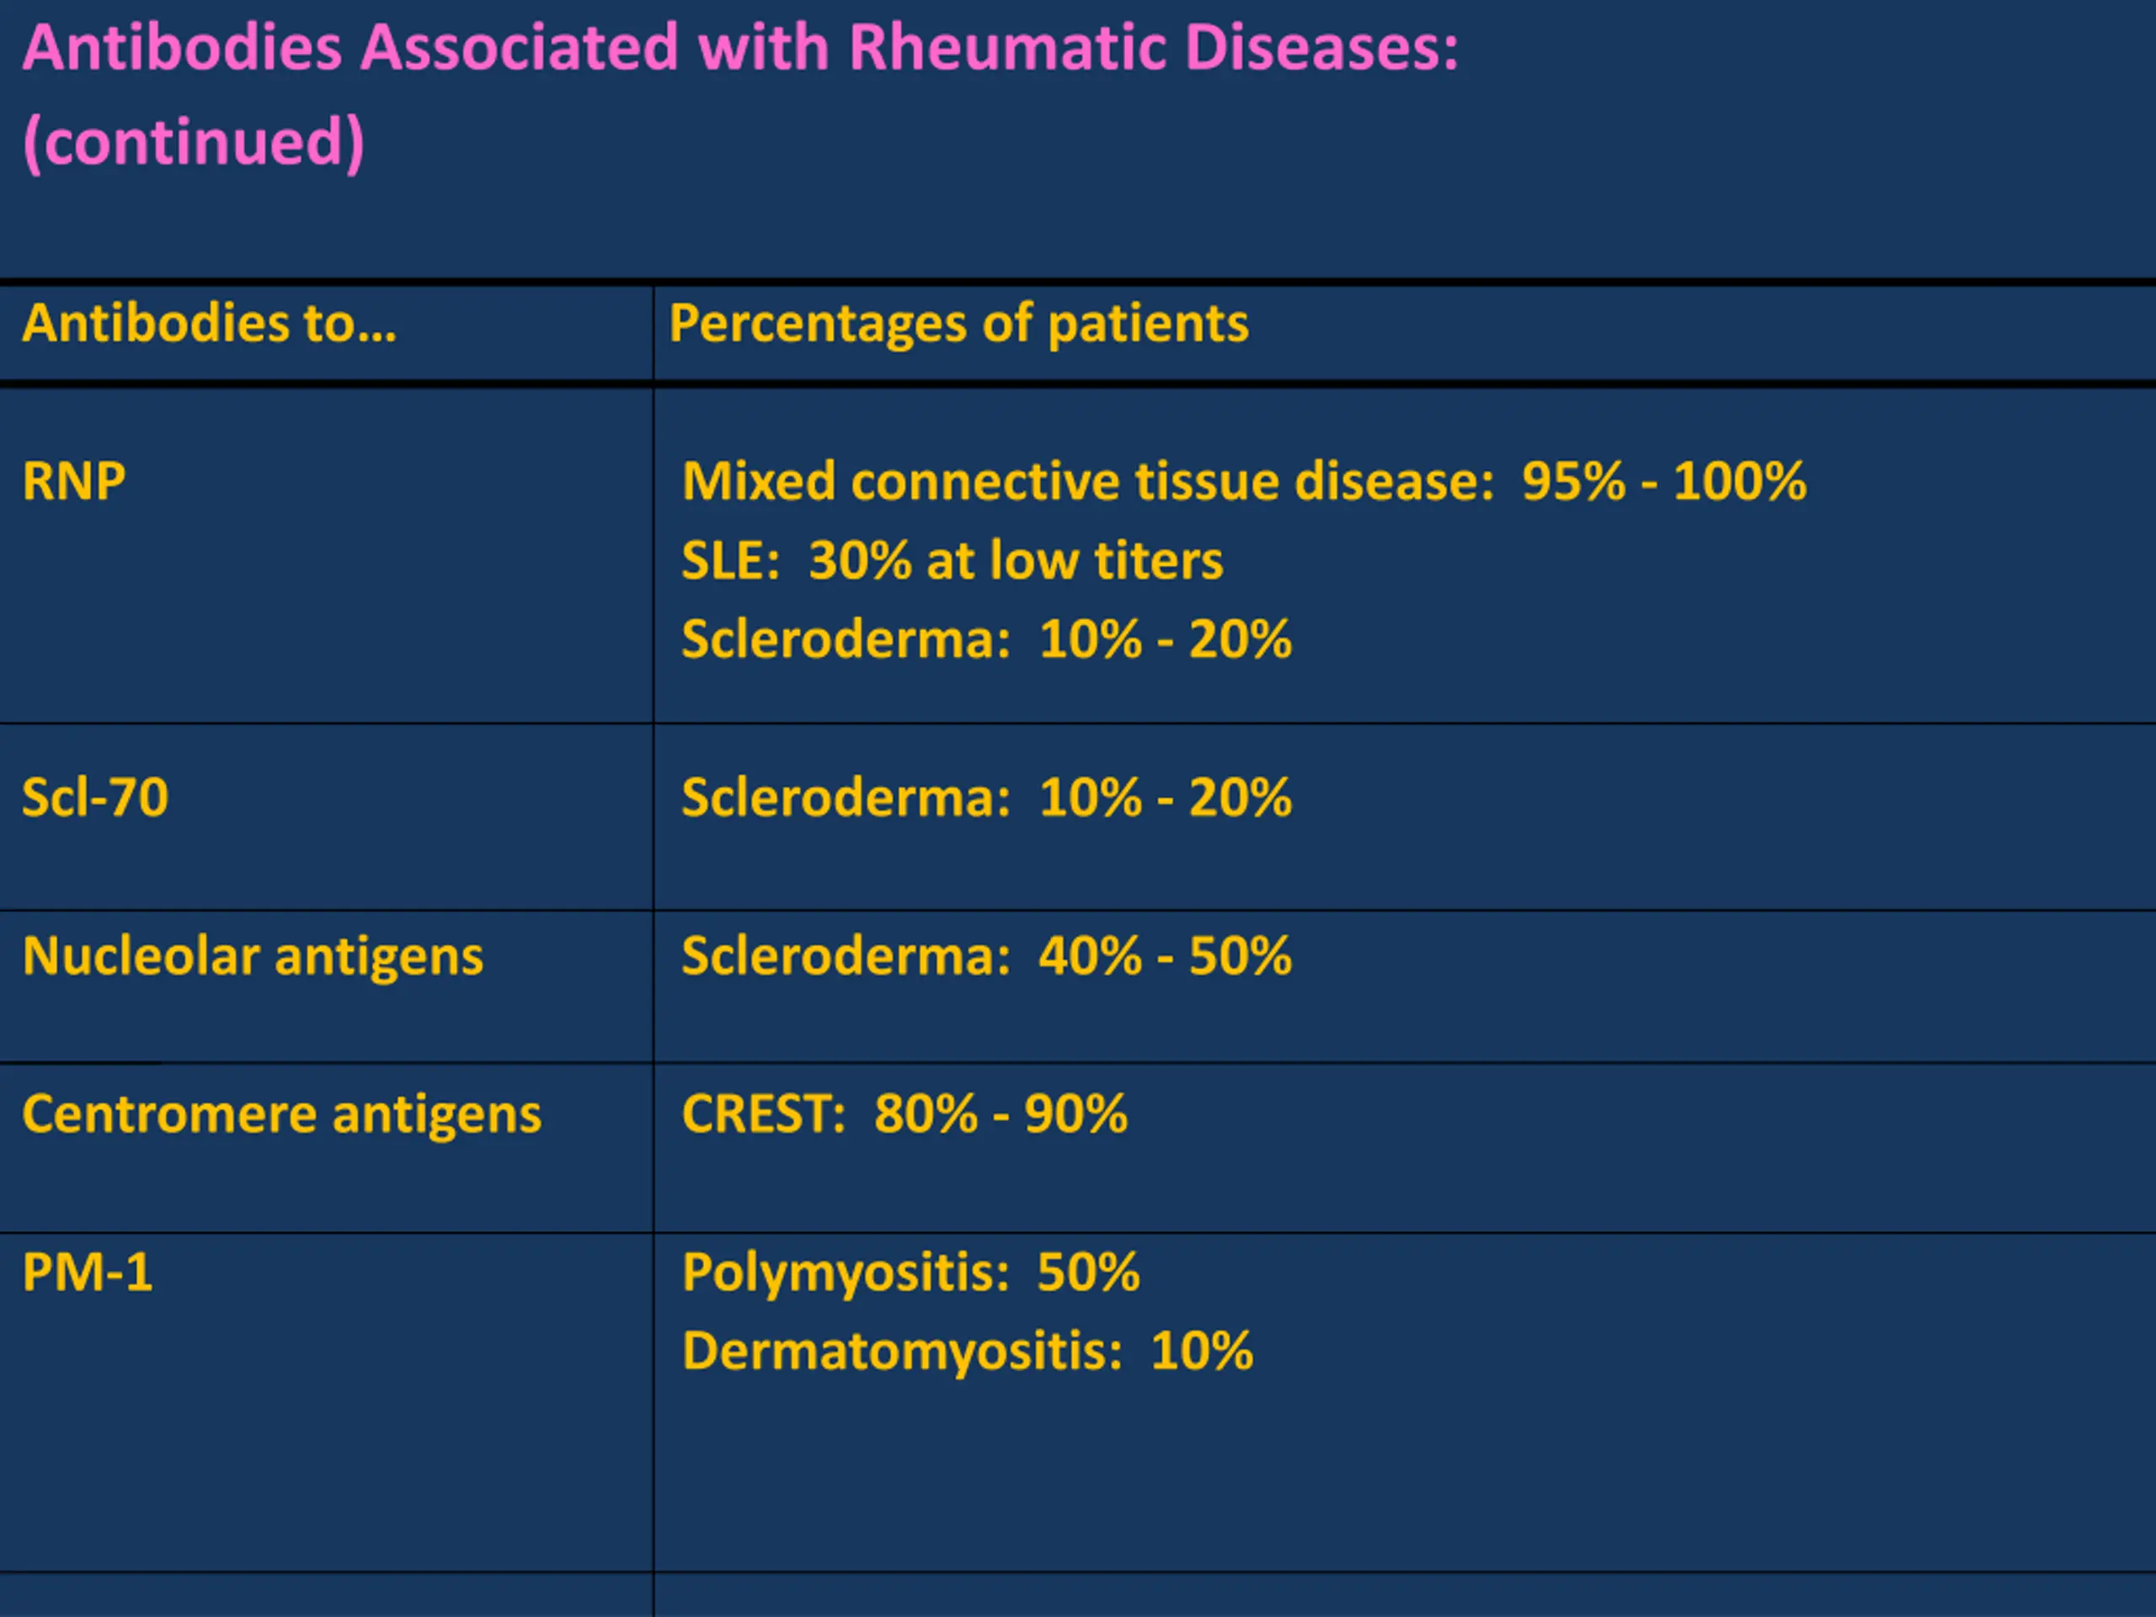This screenshot has width=2156, height=1617.
Task: Click the Scleroderma 10% - 20% line in RNP row
Action: [x=985, y=640]
